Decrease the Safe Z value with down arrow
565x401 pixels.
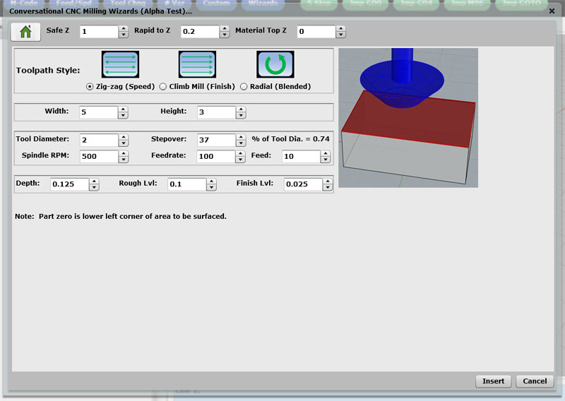pyautogui.click(x=124, y=35)
